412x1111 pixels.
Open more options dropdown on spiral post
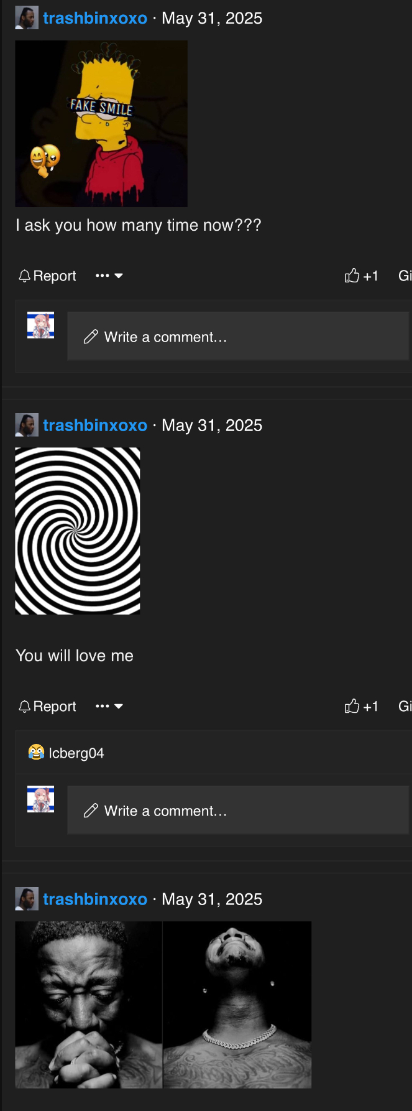pyautogui.click(x=109, y=706)
